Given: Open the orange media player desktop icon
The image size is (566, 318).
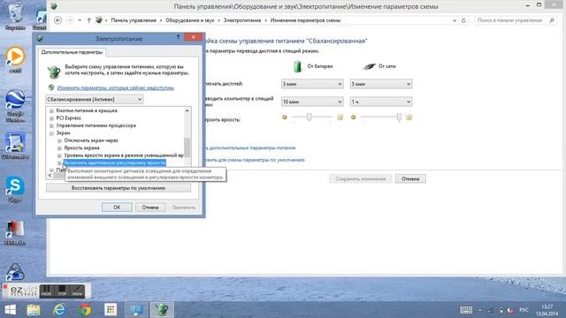Looking at the screenshot, I should point(15,59).
